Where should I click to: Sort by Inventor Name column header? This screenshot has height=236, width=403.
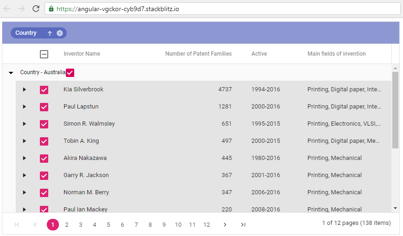(x=82, y=54)
